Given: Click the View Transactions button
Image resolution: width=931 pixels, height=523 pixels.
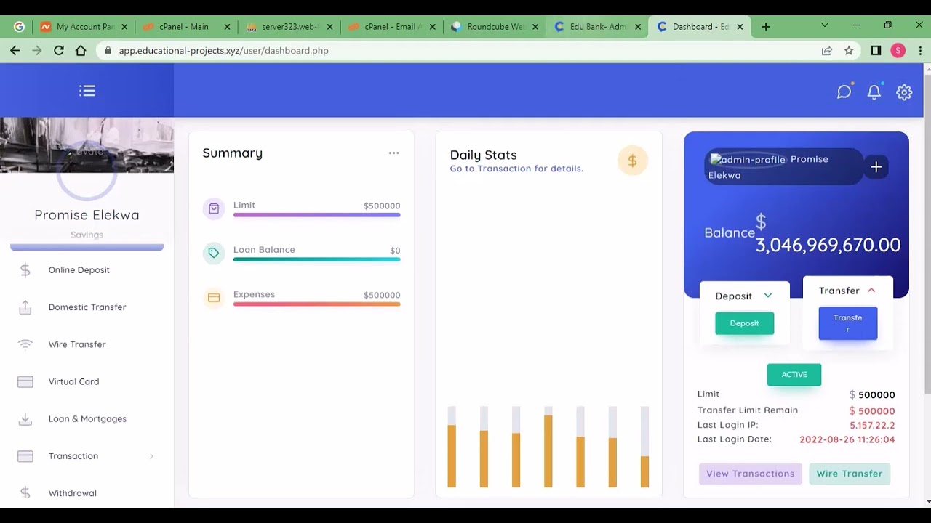Looking at the screenshot, I should (751, 474).
